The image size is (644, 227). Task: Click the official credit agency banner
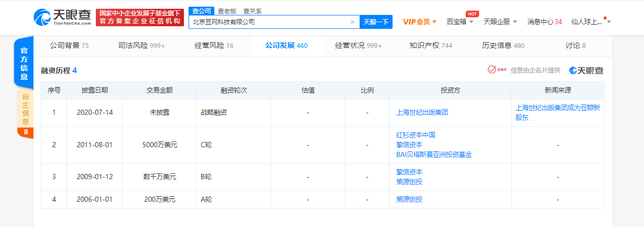tap(140, 18)
